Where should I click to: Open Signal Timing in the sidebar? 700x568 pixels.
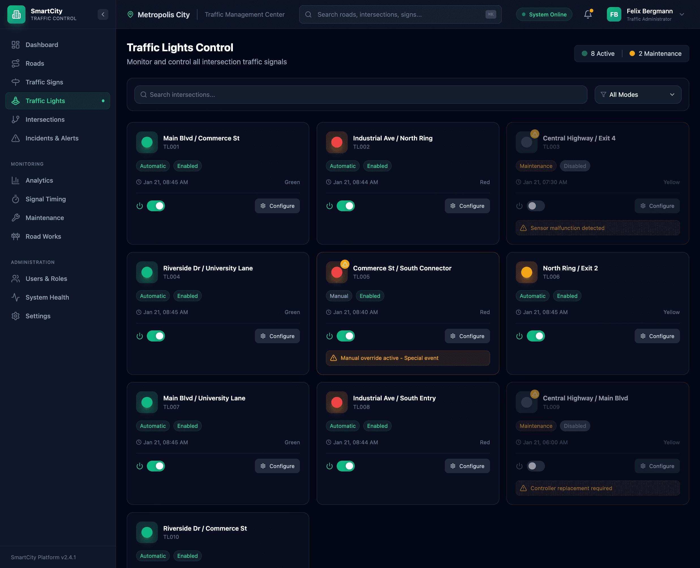click(x=46, y=199)
